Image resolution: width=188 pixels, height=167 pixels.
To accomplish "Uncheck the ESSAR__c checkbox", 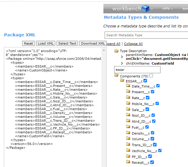I will 145,81.
